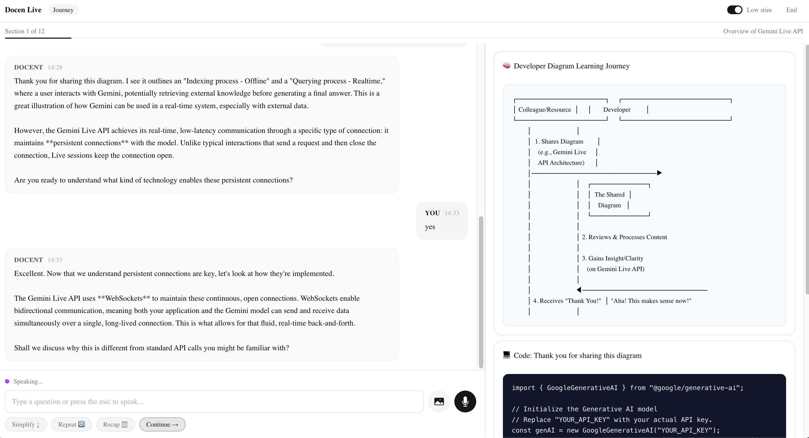The width and height of the screenshot is (809, 438).
Task: Click the brain icon beside Developer Diagram heading
Action: [506, 66]
